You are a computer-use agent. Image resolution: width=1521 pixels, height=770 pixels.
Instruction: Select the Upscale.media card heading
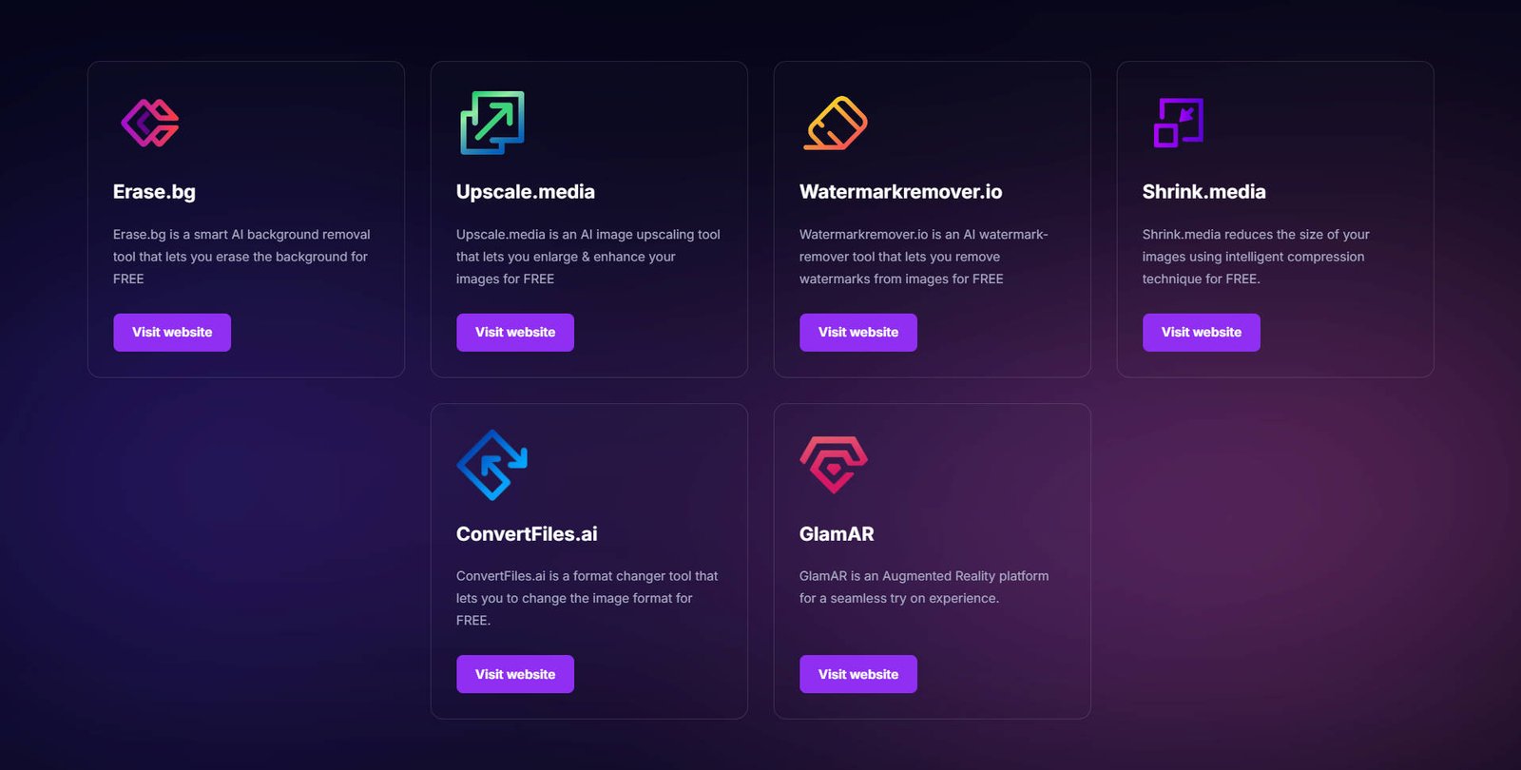tap(526, 192)
